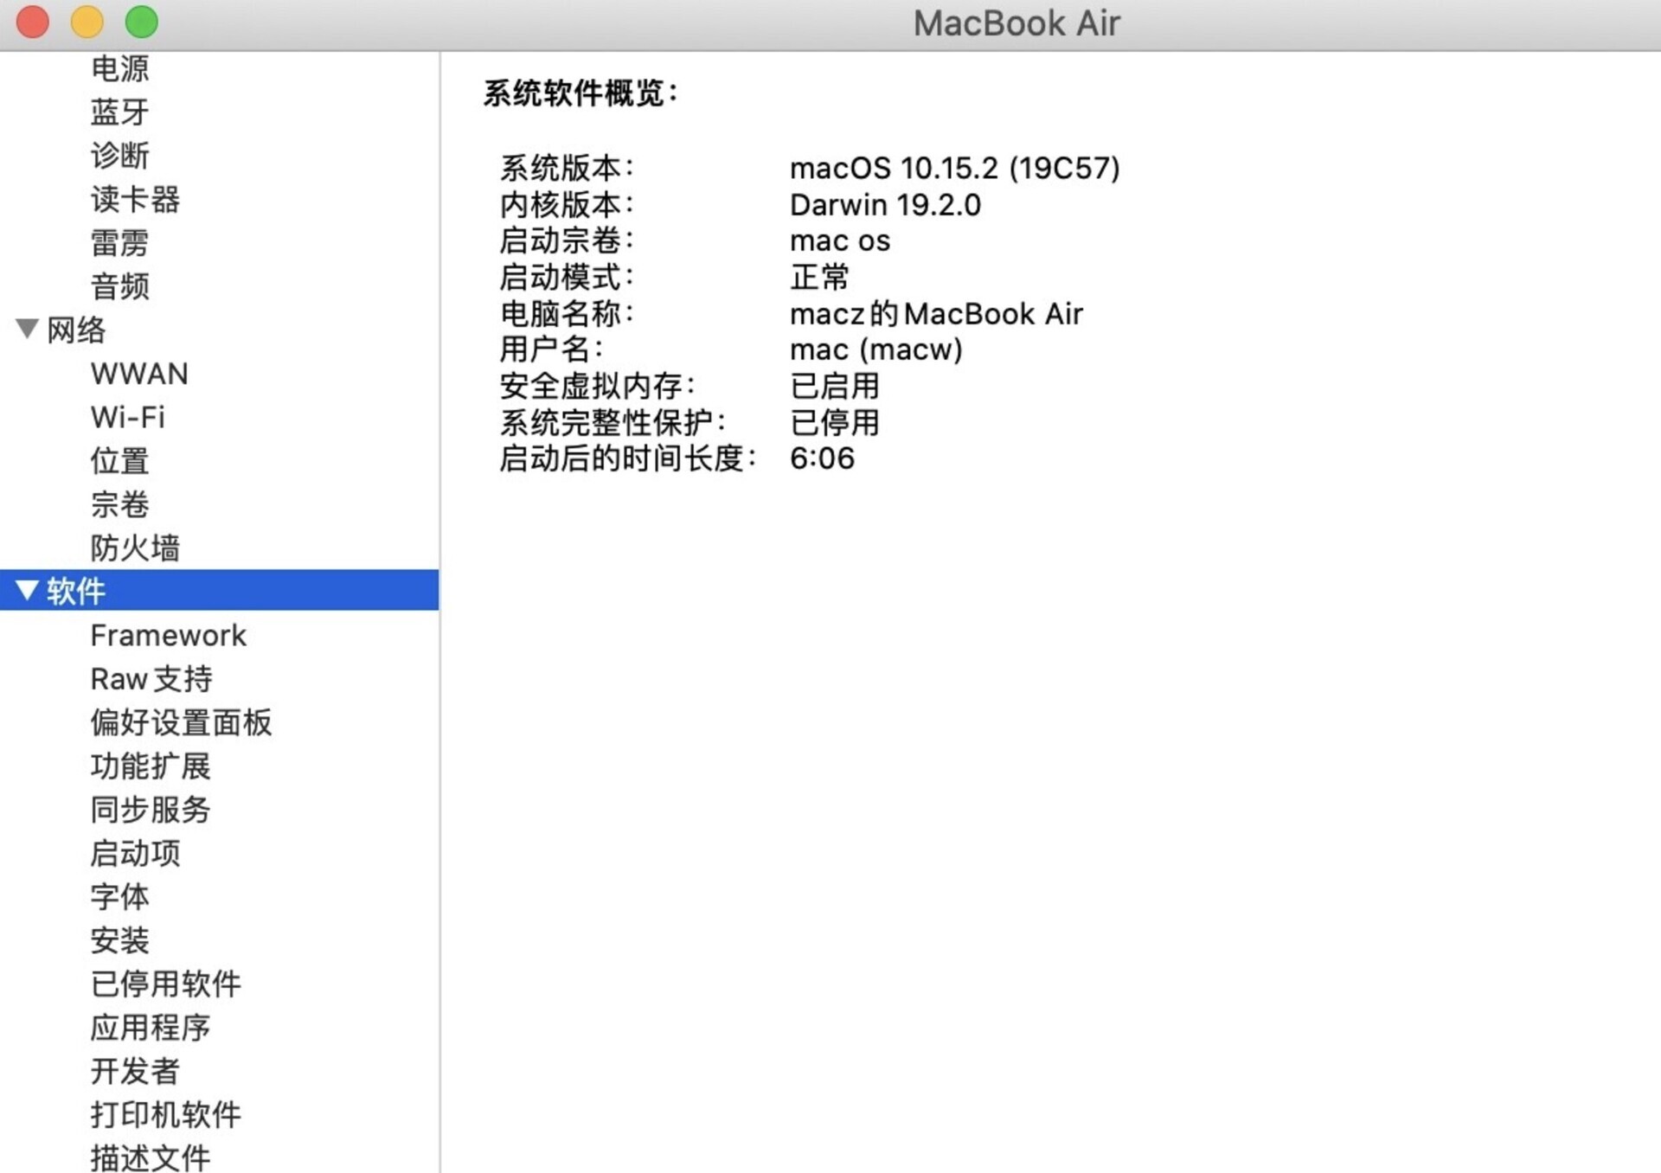
Task: Zoom the window with the green button
Action: coord(142,22)
